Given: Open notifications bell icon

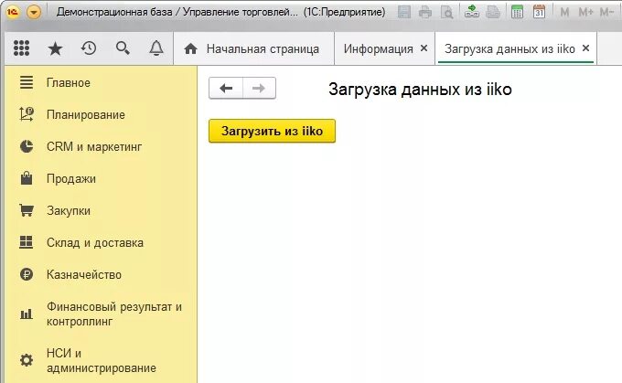Looking at the screenshot, I should (x=156, y=48).
